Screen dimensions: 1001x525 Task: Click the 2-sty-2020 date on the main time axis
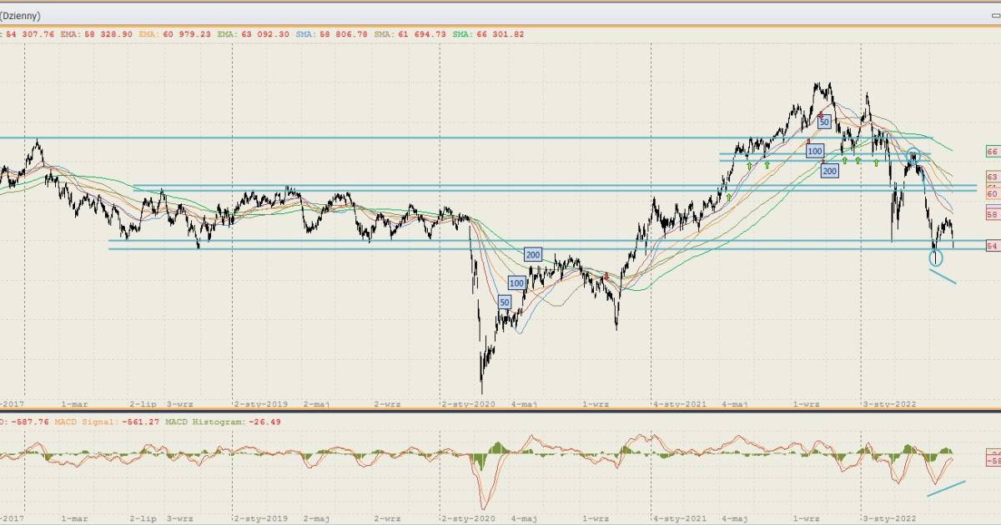[468, 404]
